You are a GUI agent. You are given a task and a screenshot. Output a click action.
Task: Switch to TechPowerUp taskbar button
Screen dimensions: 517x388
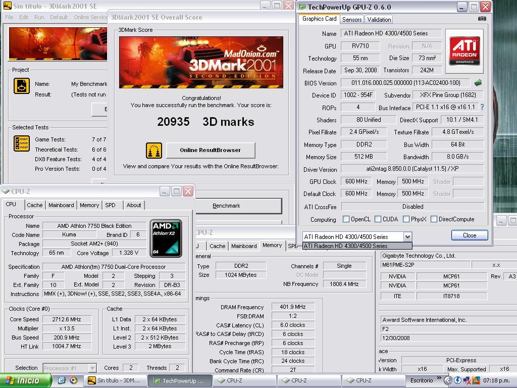point(179,381)
